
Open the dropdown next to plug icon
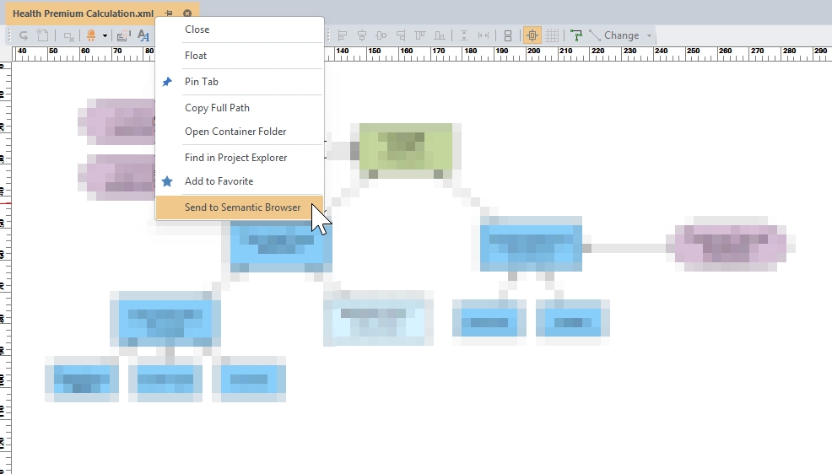[x=105, y=36]
